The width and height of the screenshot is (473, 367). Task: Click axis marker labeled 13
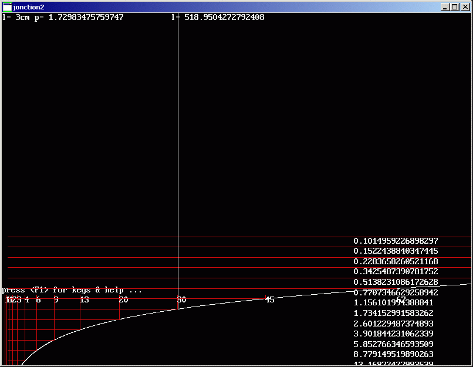(x=85, y=300)
